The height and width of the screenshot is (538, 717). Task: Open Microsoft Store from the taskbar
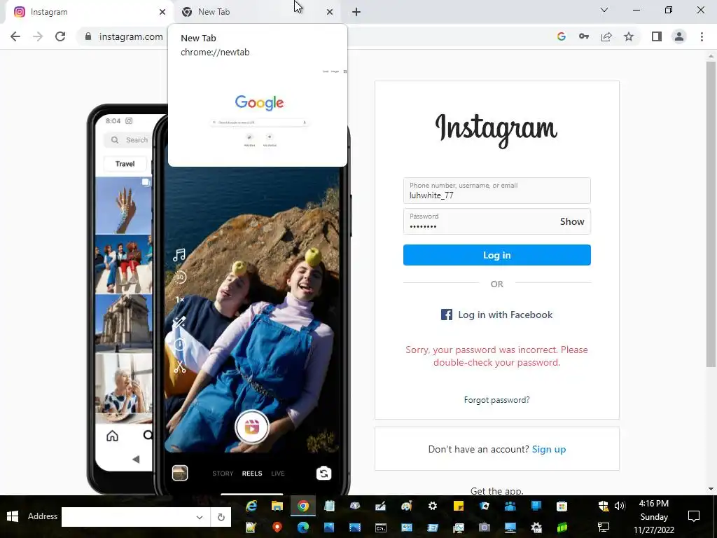point(562,506)
